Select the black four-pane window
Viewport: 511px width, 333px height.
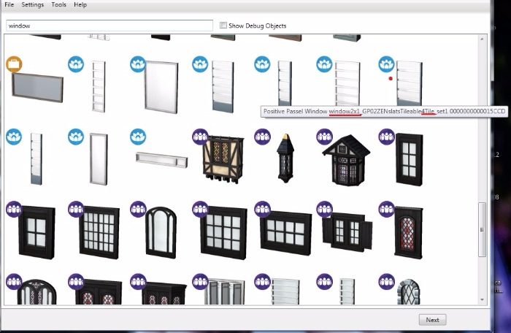click(36, 232)
